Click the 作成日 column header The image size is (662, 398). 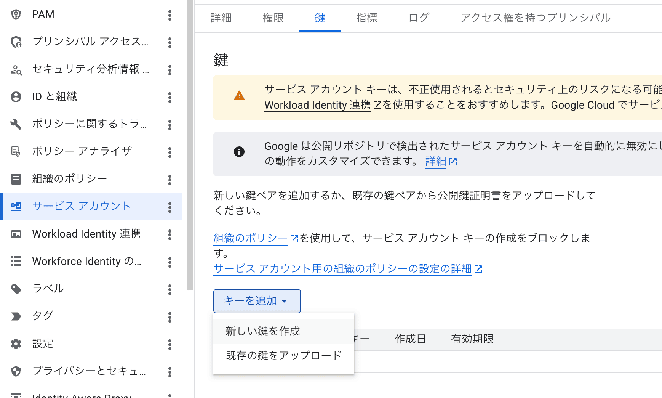[x=410, y=339]
